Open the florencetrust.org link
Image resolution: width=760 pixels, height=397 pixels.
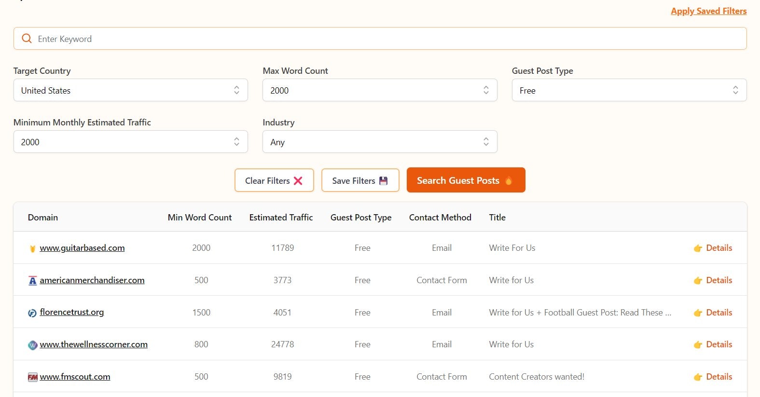coord(72,312)
